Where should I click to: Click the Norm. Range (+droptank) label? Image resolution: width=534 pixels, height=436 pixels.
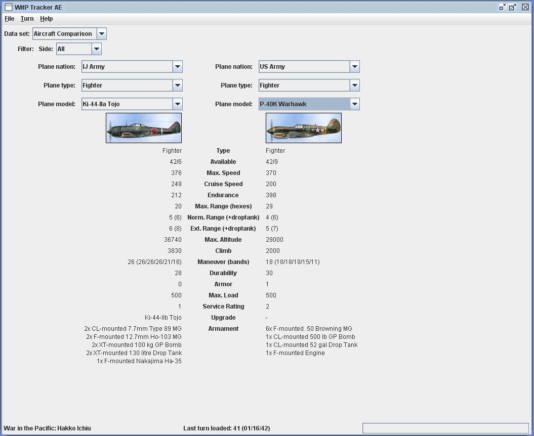(x=223, y=217)
